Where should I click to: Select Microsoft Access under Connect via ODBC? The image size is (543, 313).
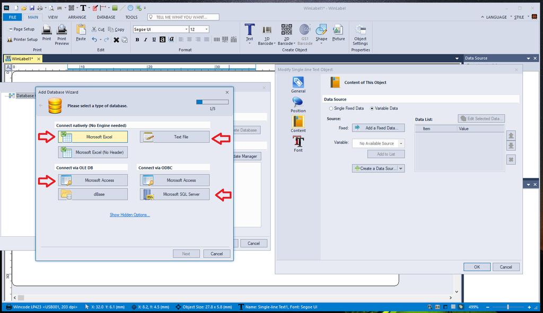tap(174, 180)
